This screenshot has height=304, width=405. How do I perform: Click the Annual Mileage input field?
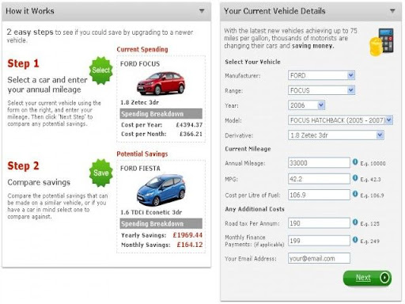coord(319,163)
